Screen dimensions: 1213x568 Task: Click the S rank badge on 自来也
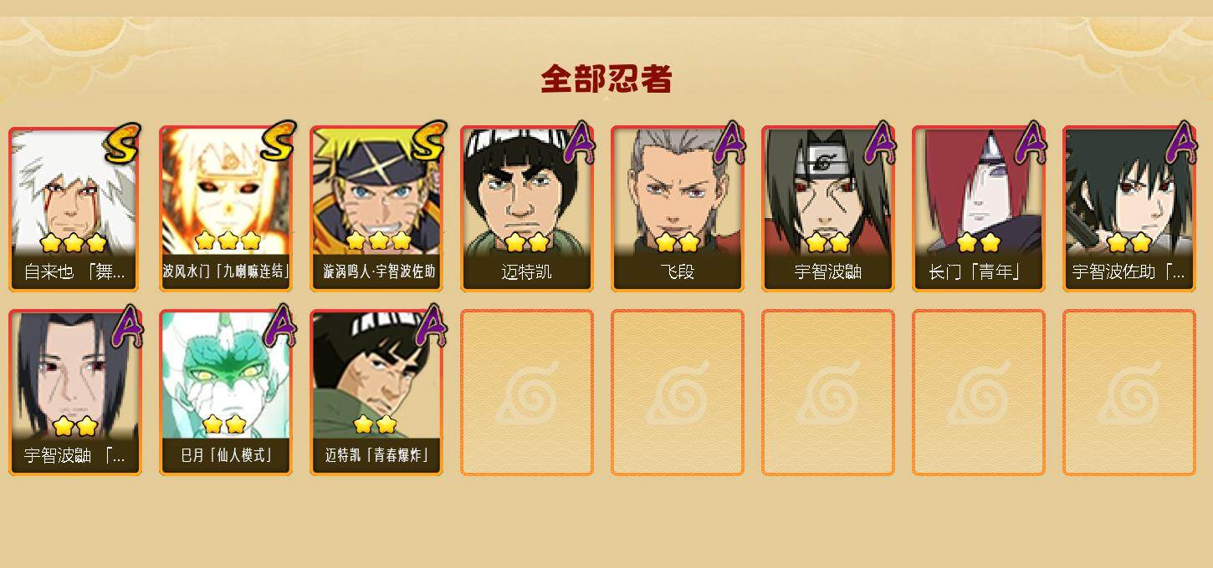tap(123, 143)
